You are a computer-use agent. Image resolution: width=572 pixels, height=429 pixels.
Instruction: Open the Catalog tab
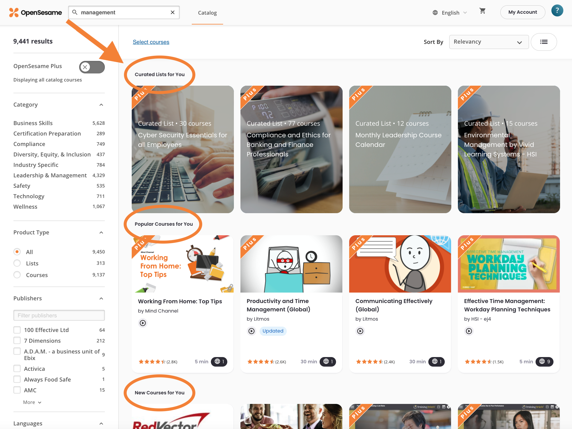[x=207, y=13]
